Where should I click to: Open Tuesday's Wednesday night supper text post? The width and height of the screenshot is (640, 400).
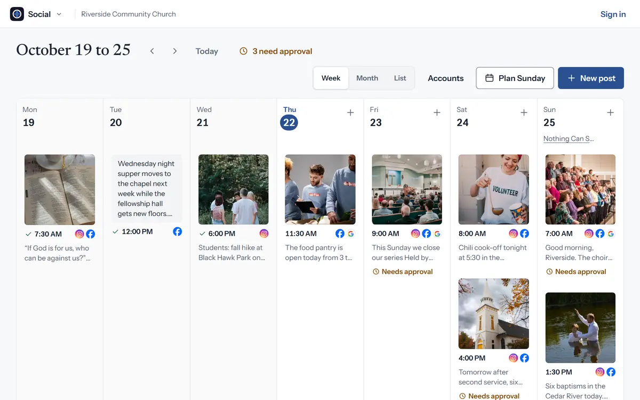147,189
